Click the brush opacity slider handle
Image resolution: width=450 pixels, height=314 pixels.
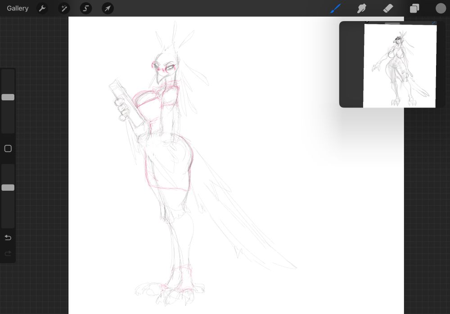[8, 188]
